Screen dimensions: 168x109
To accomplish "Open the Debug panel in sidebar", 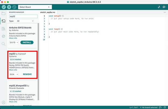I will (x=3, y=36).
